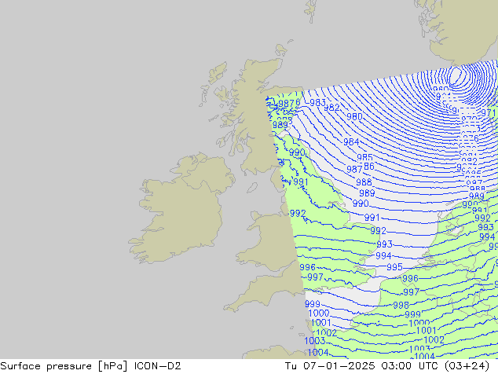Click the 982 isobar label
This screenshot has height=385, width=498.
[x=332, y=108]
